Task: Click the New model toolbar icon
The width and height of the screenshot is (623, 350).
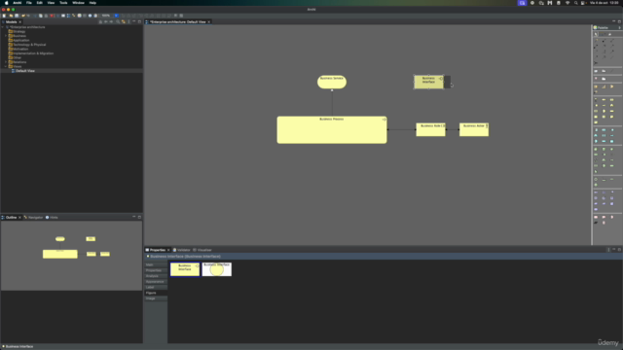Action: click(4, 16)
